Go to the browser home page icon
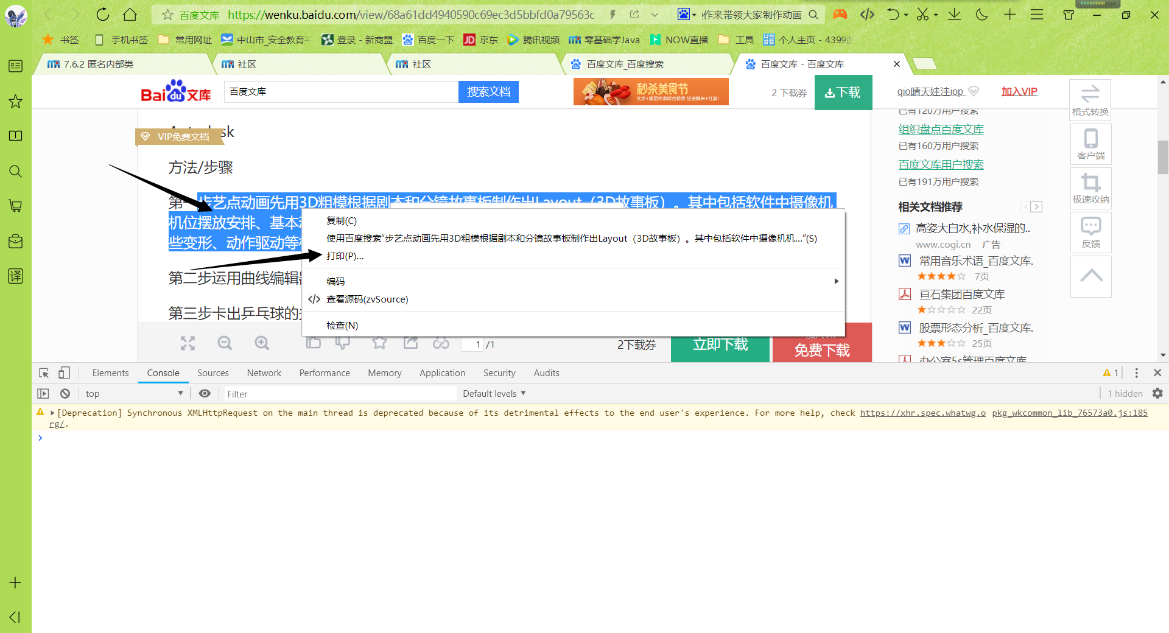Image resolution: width=1169 pixels, height=633 pixels. pyautogui.click(x=130, y=15)
